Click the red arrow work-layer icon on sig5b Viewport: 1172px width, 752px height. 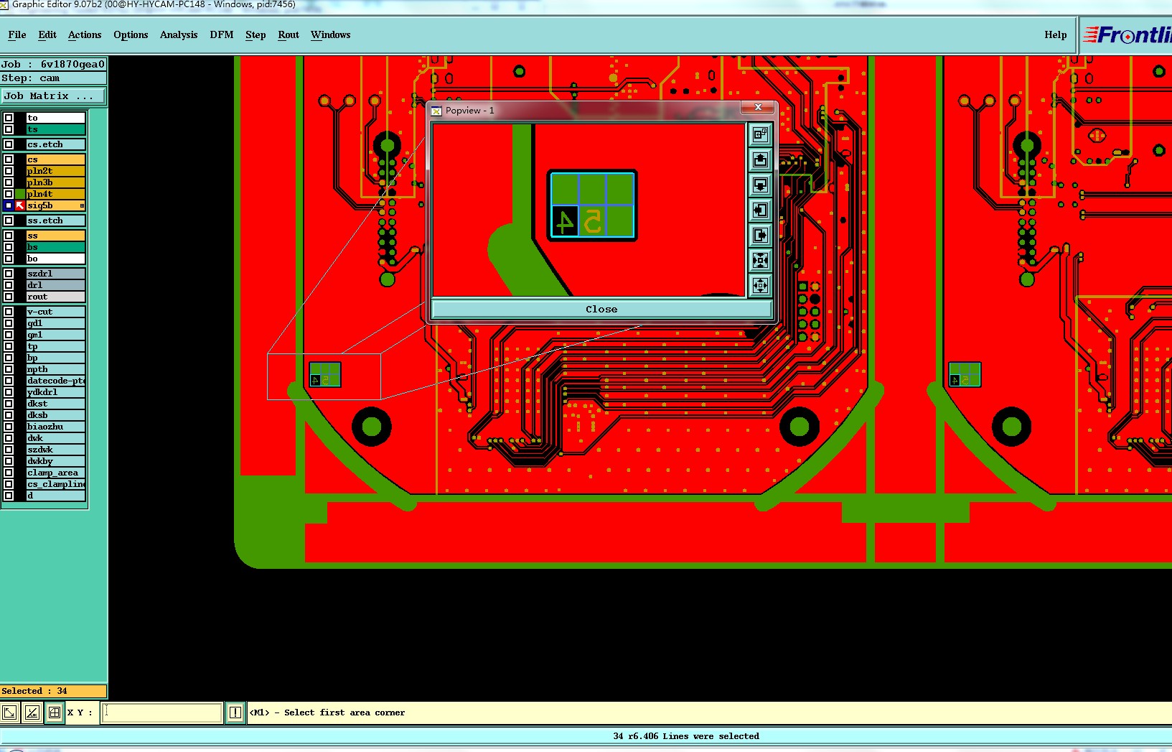click(x=20, y=205)
